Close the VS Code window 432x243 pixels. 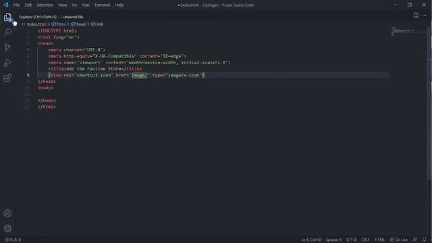click(x=424, y=5)
